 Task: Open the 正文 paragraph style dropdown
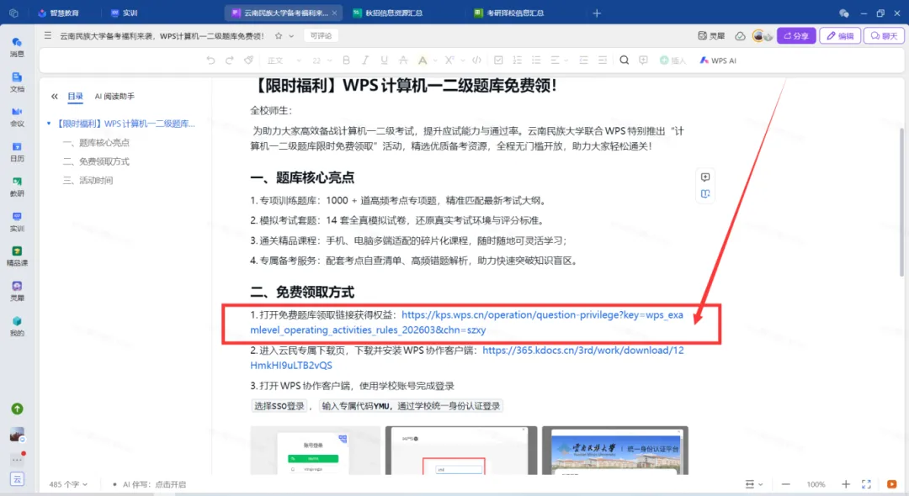click(284, 61)
